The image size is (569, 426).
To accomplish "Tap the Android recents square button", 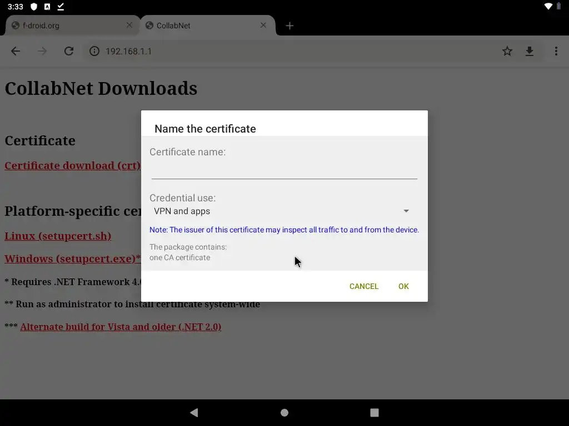I will 374,413.
